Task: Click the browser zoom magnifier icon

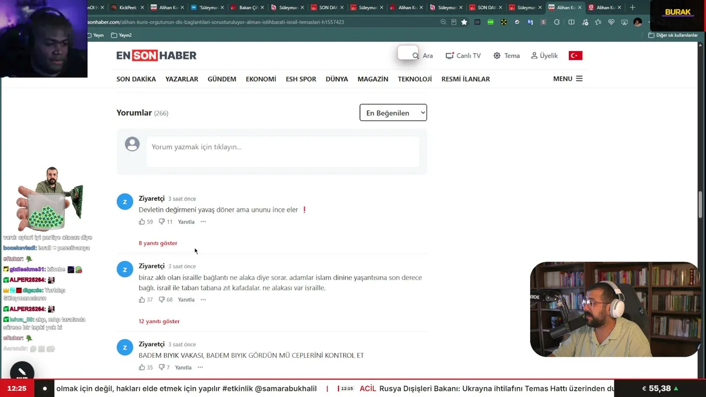Action: (x=443, y=22)
